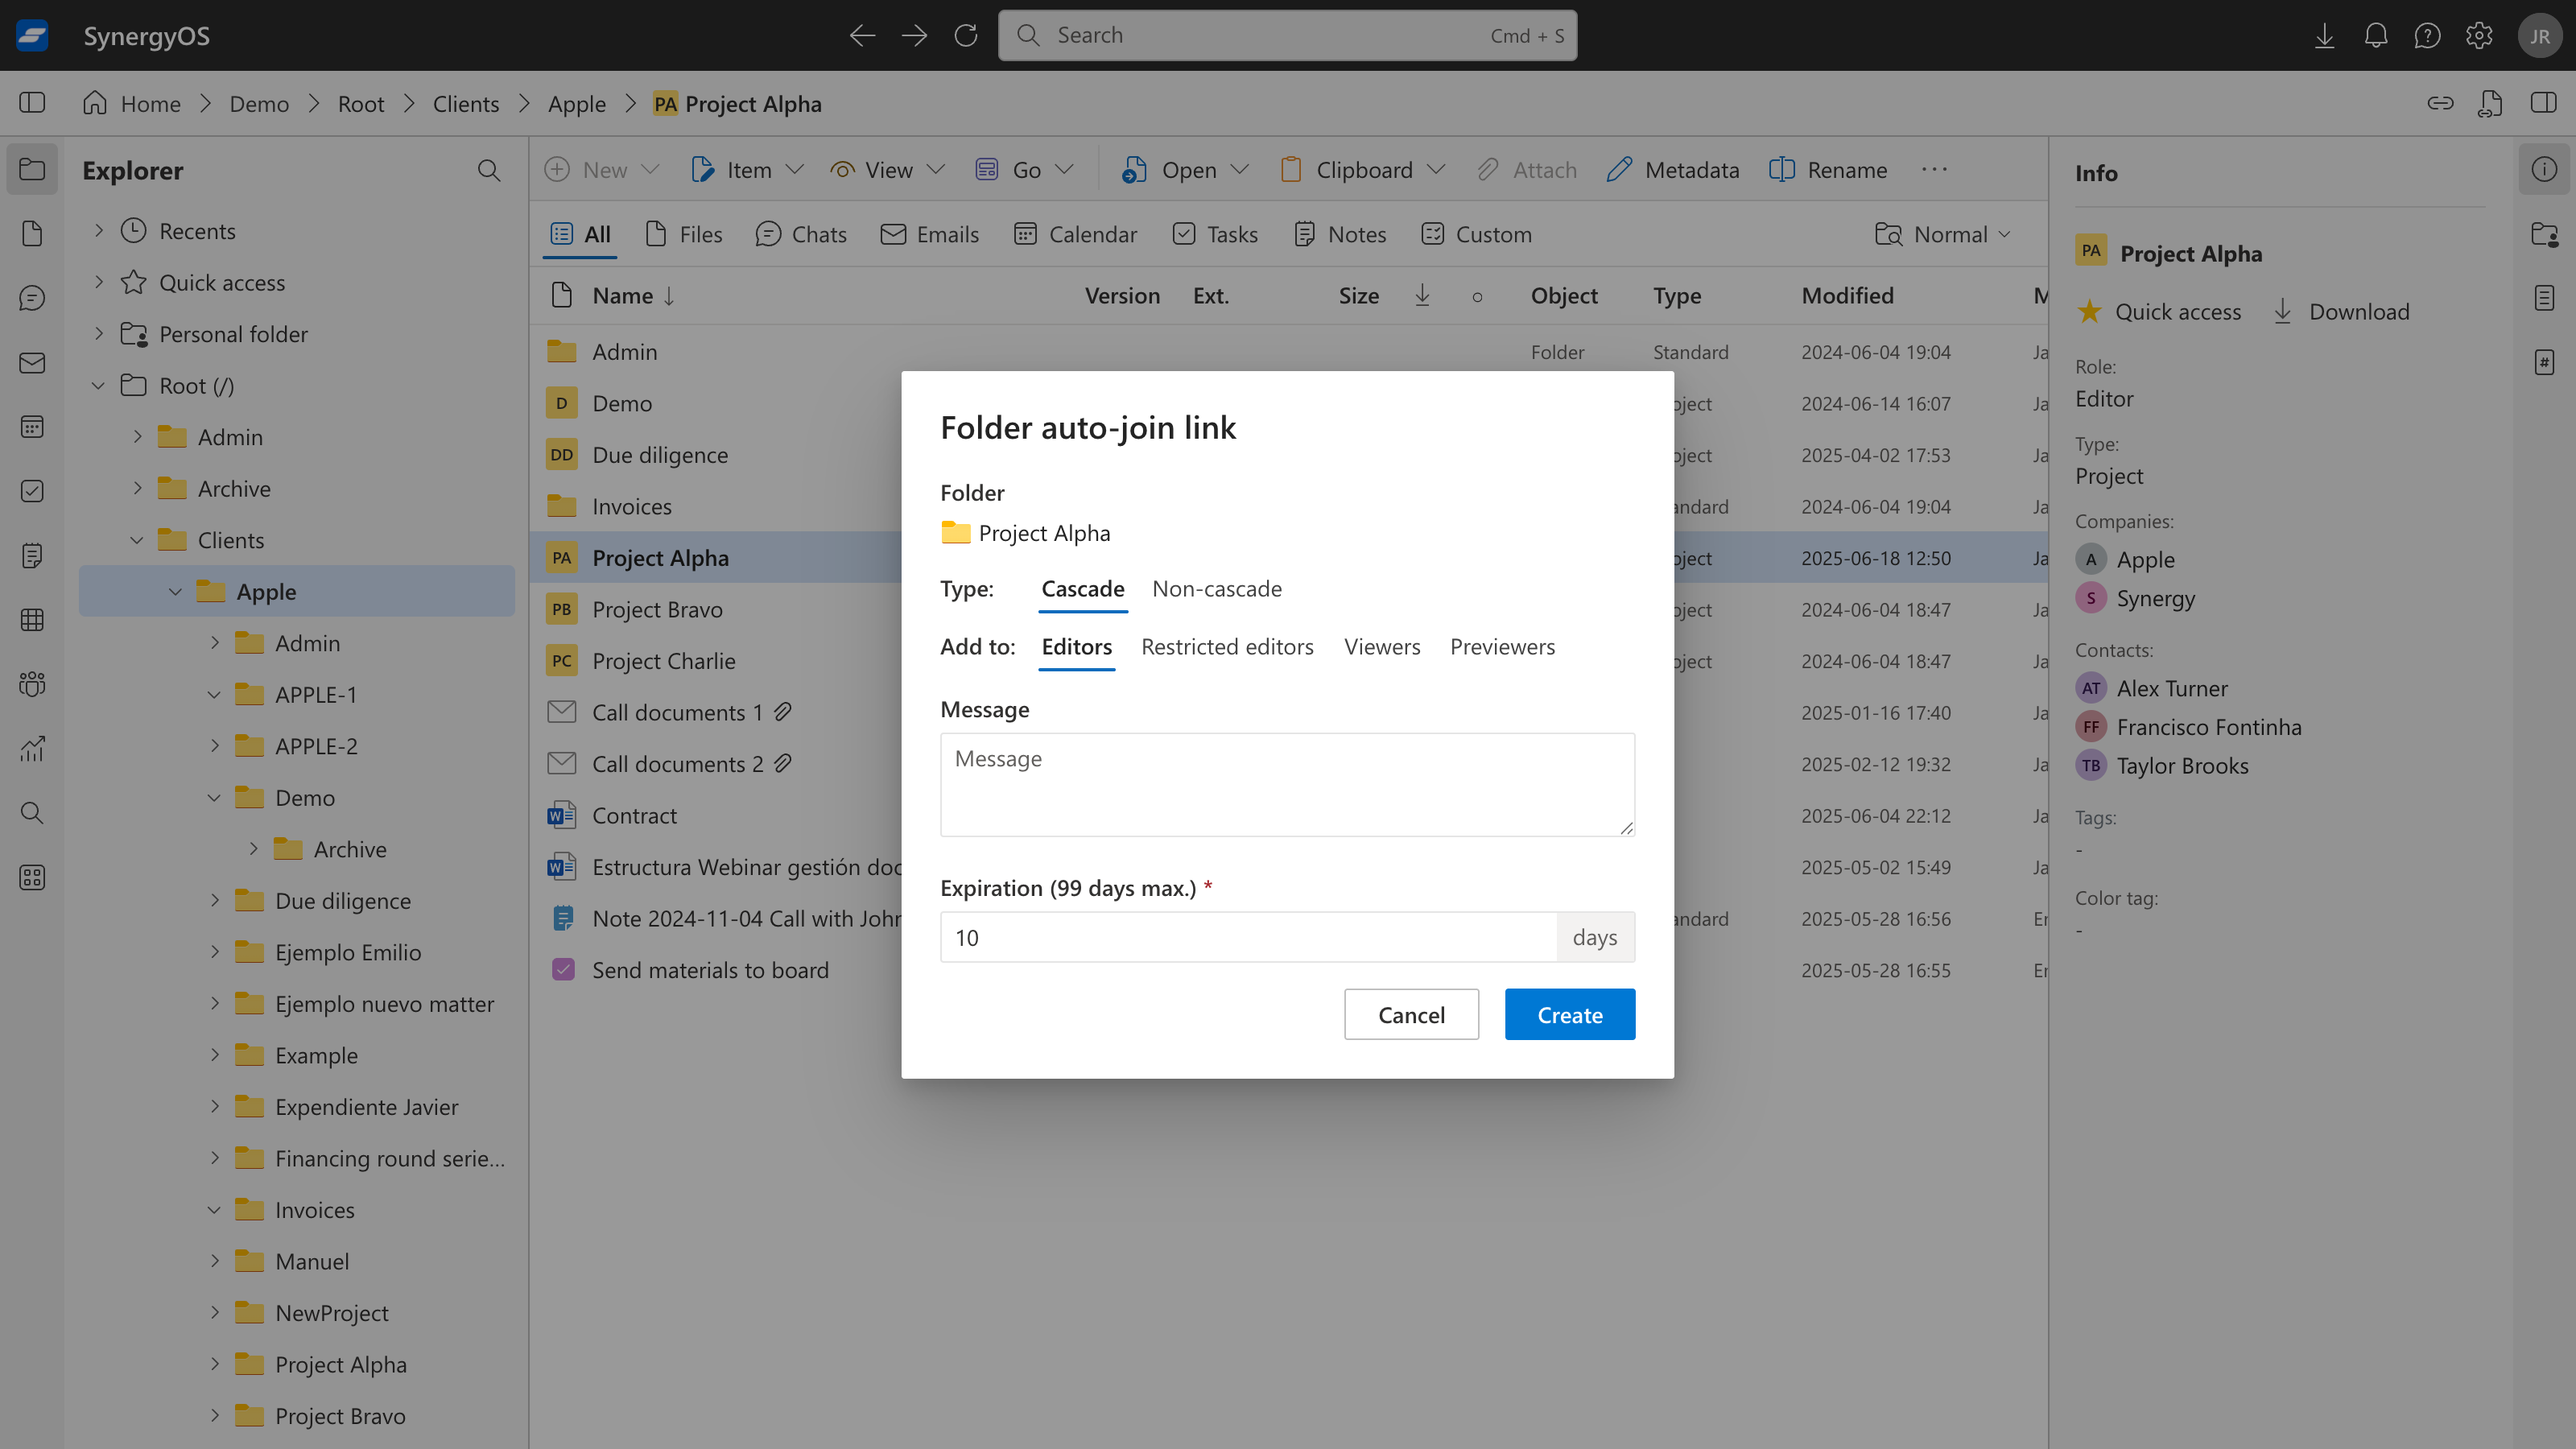
Task: Switch to the Tasks tab
Action: pyautogui.click(x=1216, y=235)
